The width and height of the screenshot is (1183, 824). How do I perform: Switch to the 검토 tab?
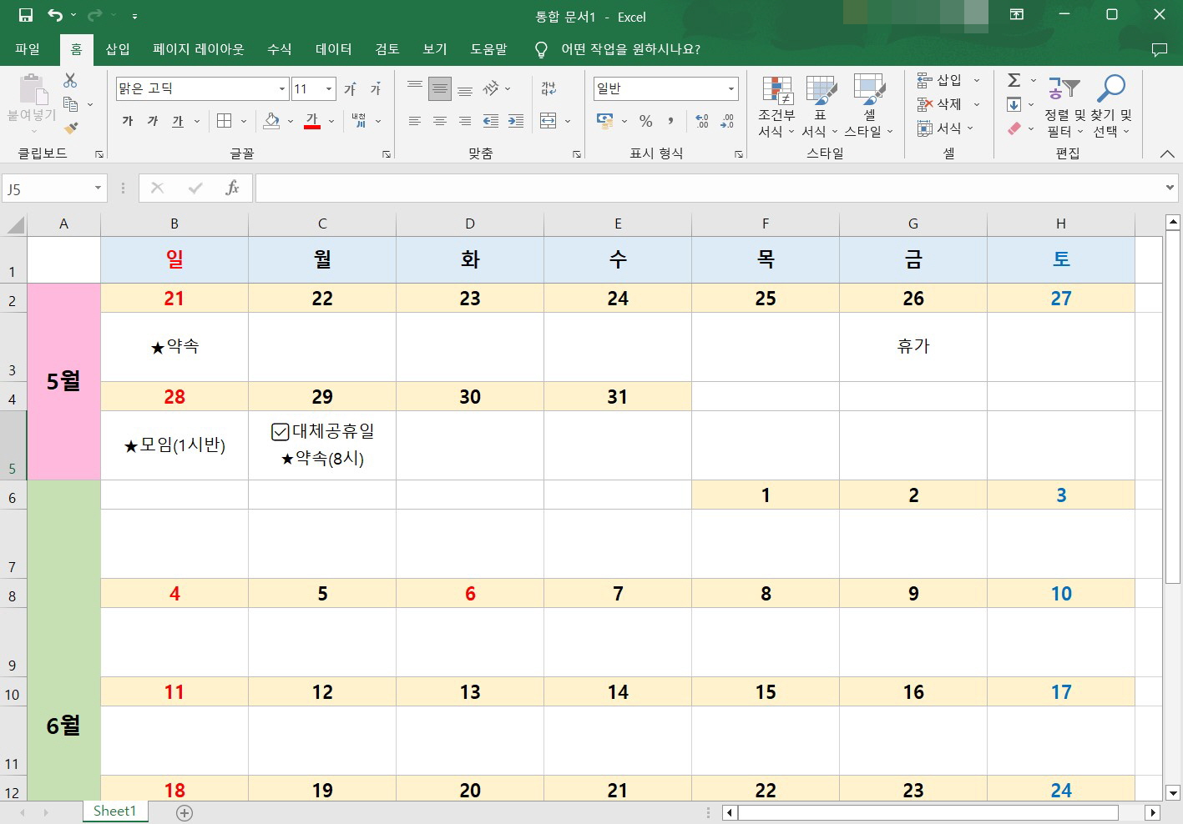[387, 49]
